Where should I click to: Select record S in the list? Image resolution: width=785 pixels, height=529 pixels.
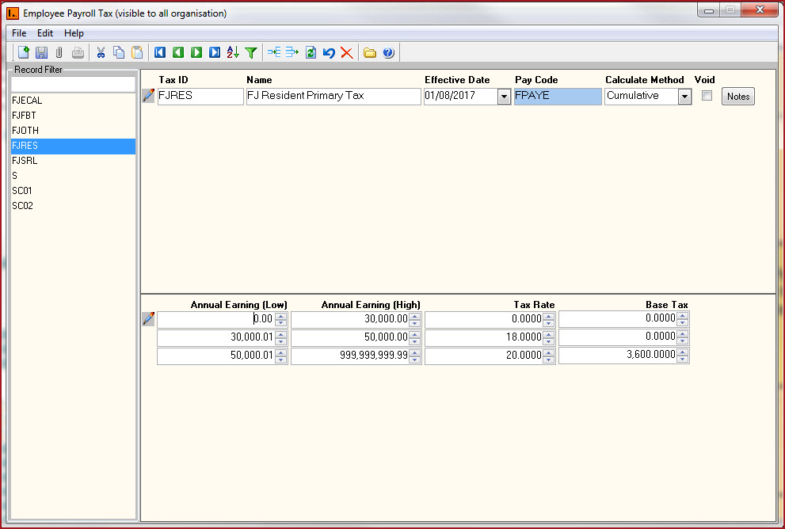(x=73, y=176)
